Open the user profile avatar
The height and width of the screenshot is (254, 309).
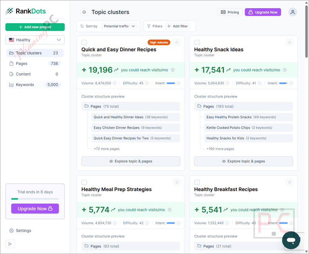(x=293, y=12)
